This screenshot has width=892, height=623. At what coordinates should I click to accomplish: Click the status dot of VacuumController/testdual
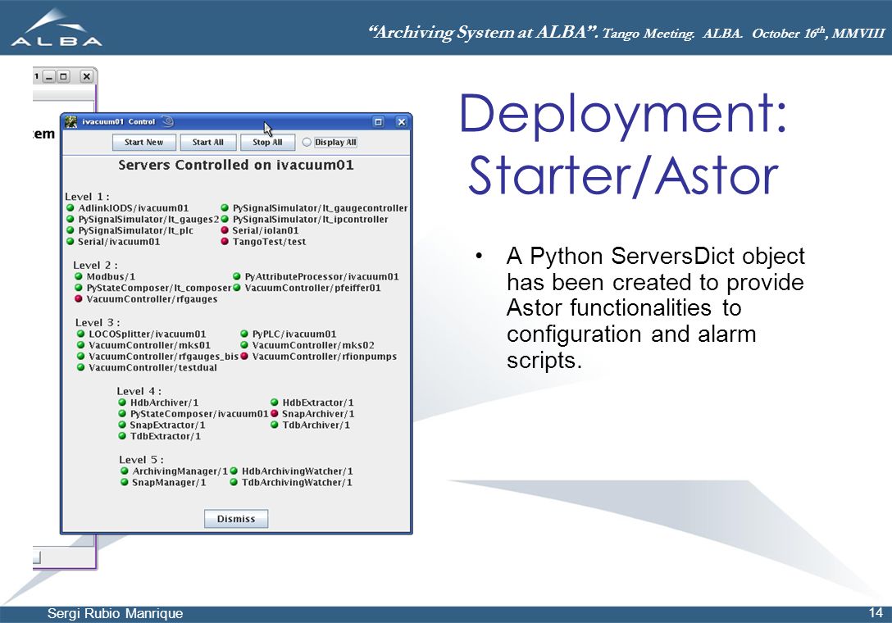pos(81,367)
